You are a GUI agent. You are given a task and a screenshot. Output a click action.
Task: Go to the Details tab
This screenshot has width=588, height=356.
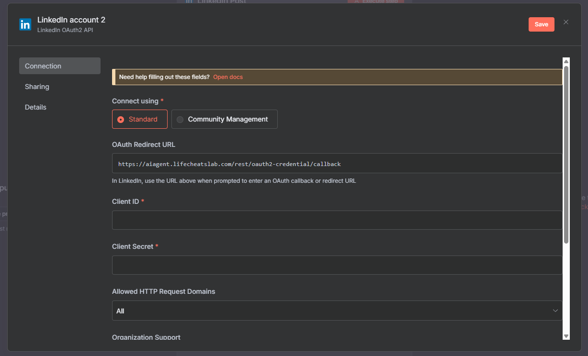(36, 107)
